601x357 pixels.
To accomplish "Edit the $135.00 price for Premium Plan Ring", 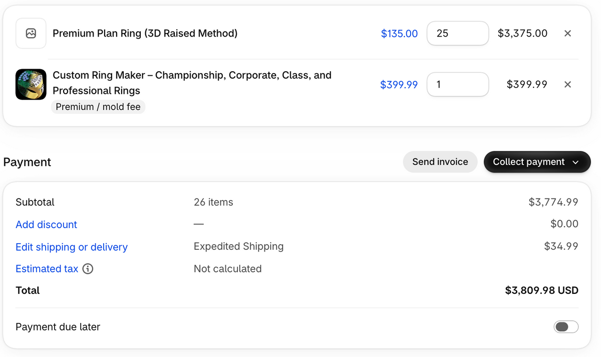I will [x=399, y=34].
